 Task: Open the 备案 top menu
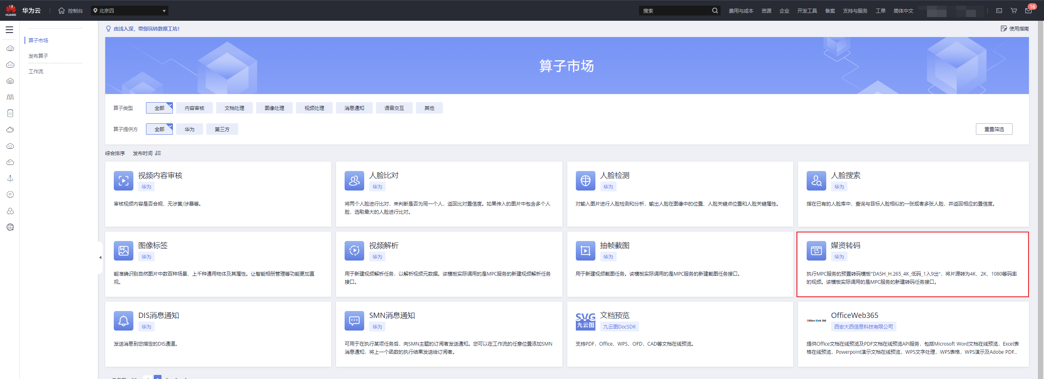coord(830,11)
